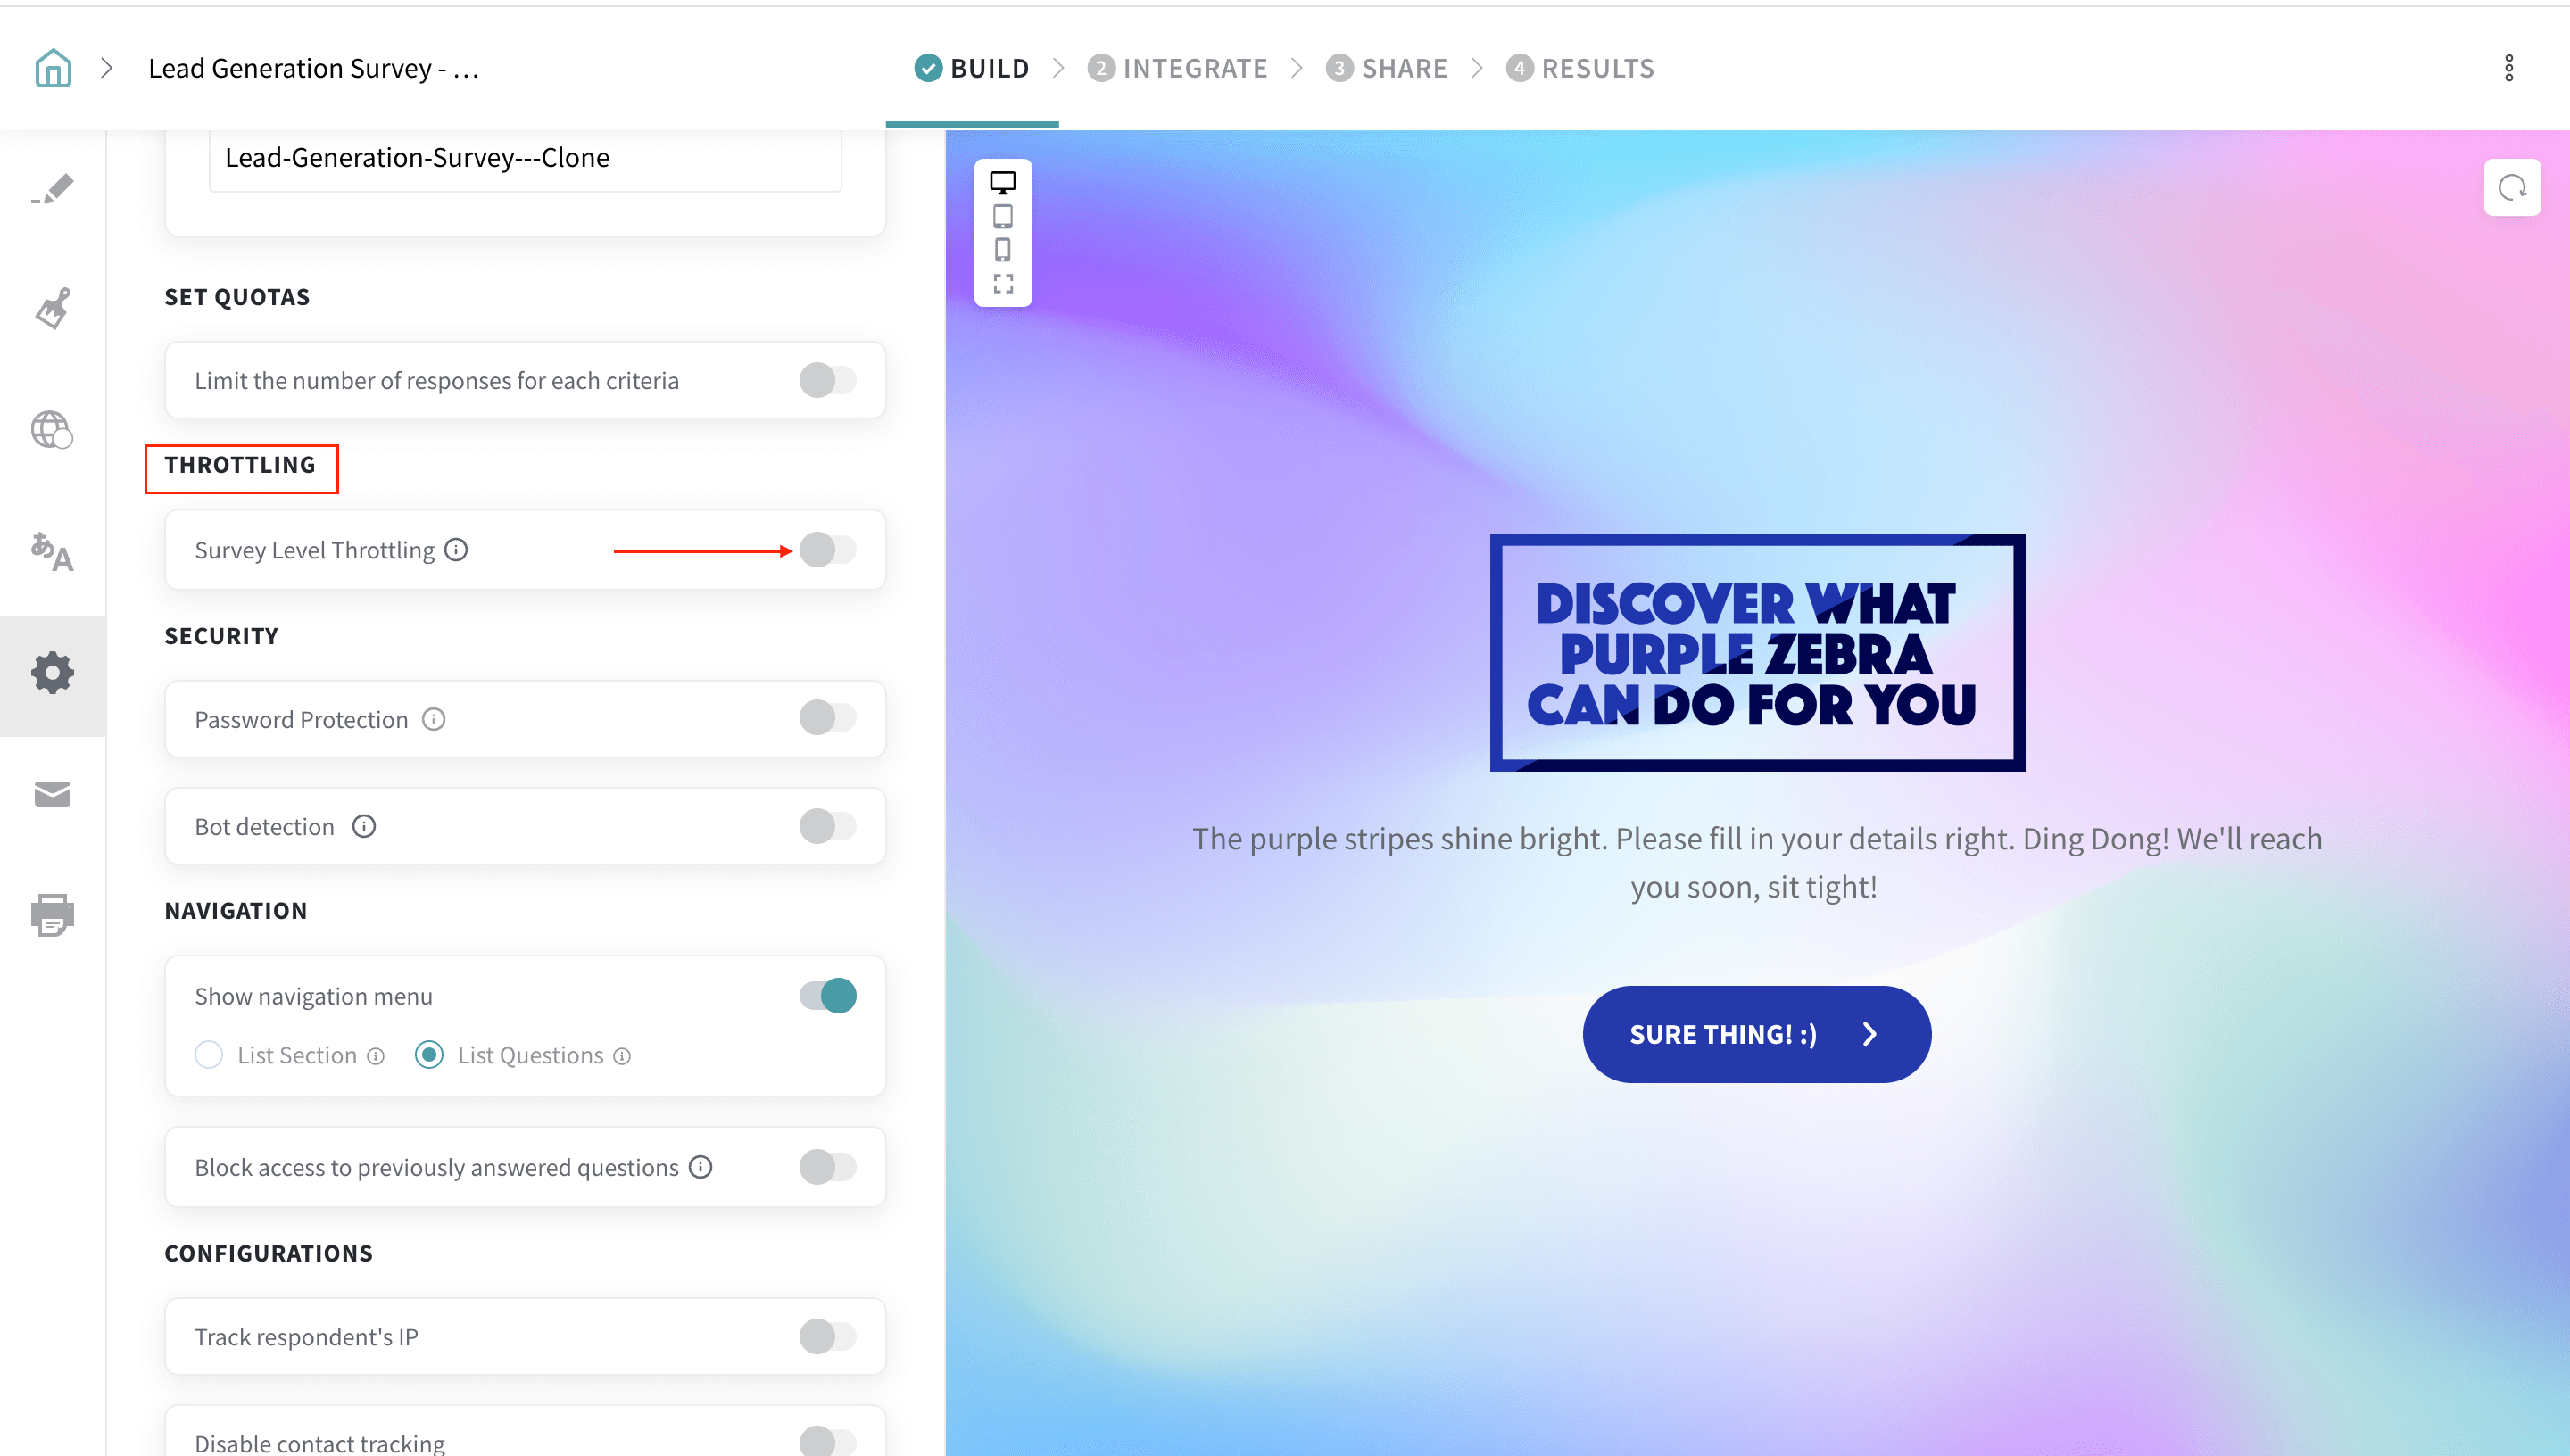Open the three-dot more options menu
Screen dimensions: 2570x1456
(2509, 68)
